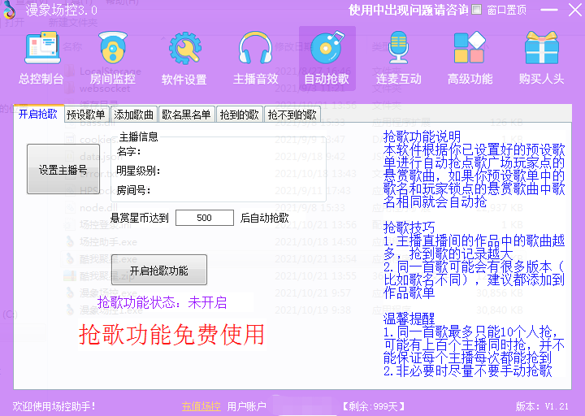Click the 设置主播号 button
This screenshot has height=416, width=585.
63,169
